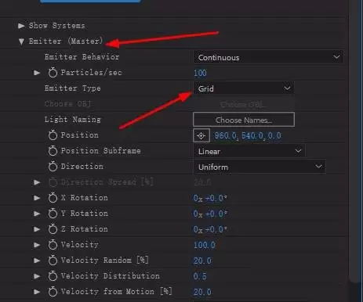Enable the Velocity Random stopwatch icon
This screenshot has width=363, height=302.
(x=53, y=261)
